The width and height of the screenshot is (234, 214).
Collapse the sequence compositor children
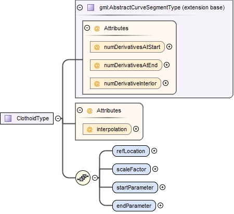pyautogui.click(x=95, y=178)
